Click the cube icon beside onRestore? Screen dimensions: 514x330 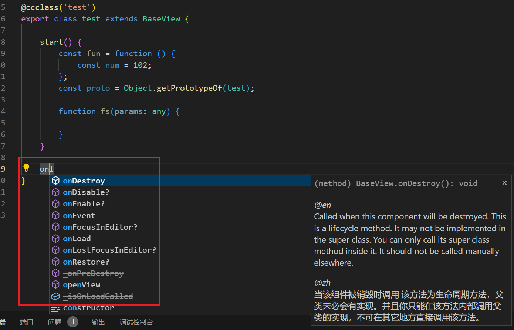tap(56, 262)
